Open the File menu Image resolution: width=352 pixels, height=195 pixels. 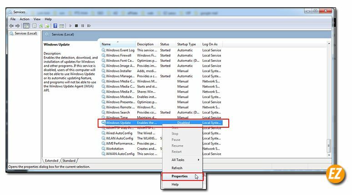tap(13, 19)
